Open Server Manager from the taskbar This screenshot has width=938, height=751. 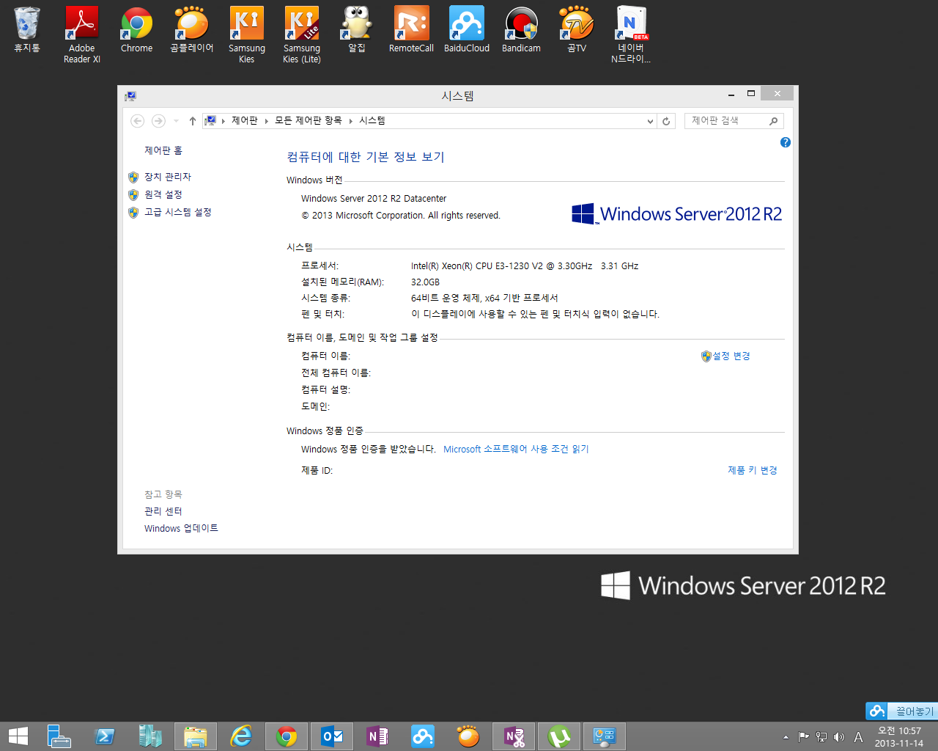pyautogui.click(x=59, y=736)
